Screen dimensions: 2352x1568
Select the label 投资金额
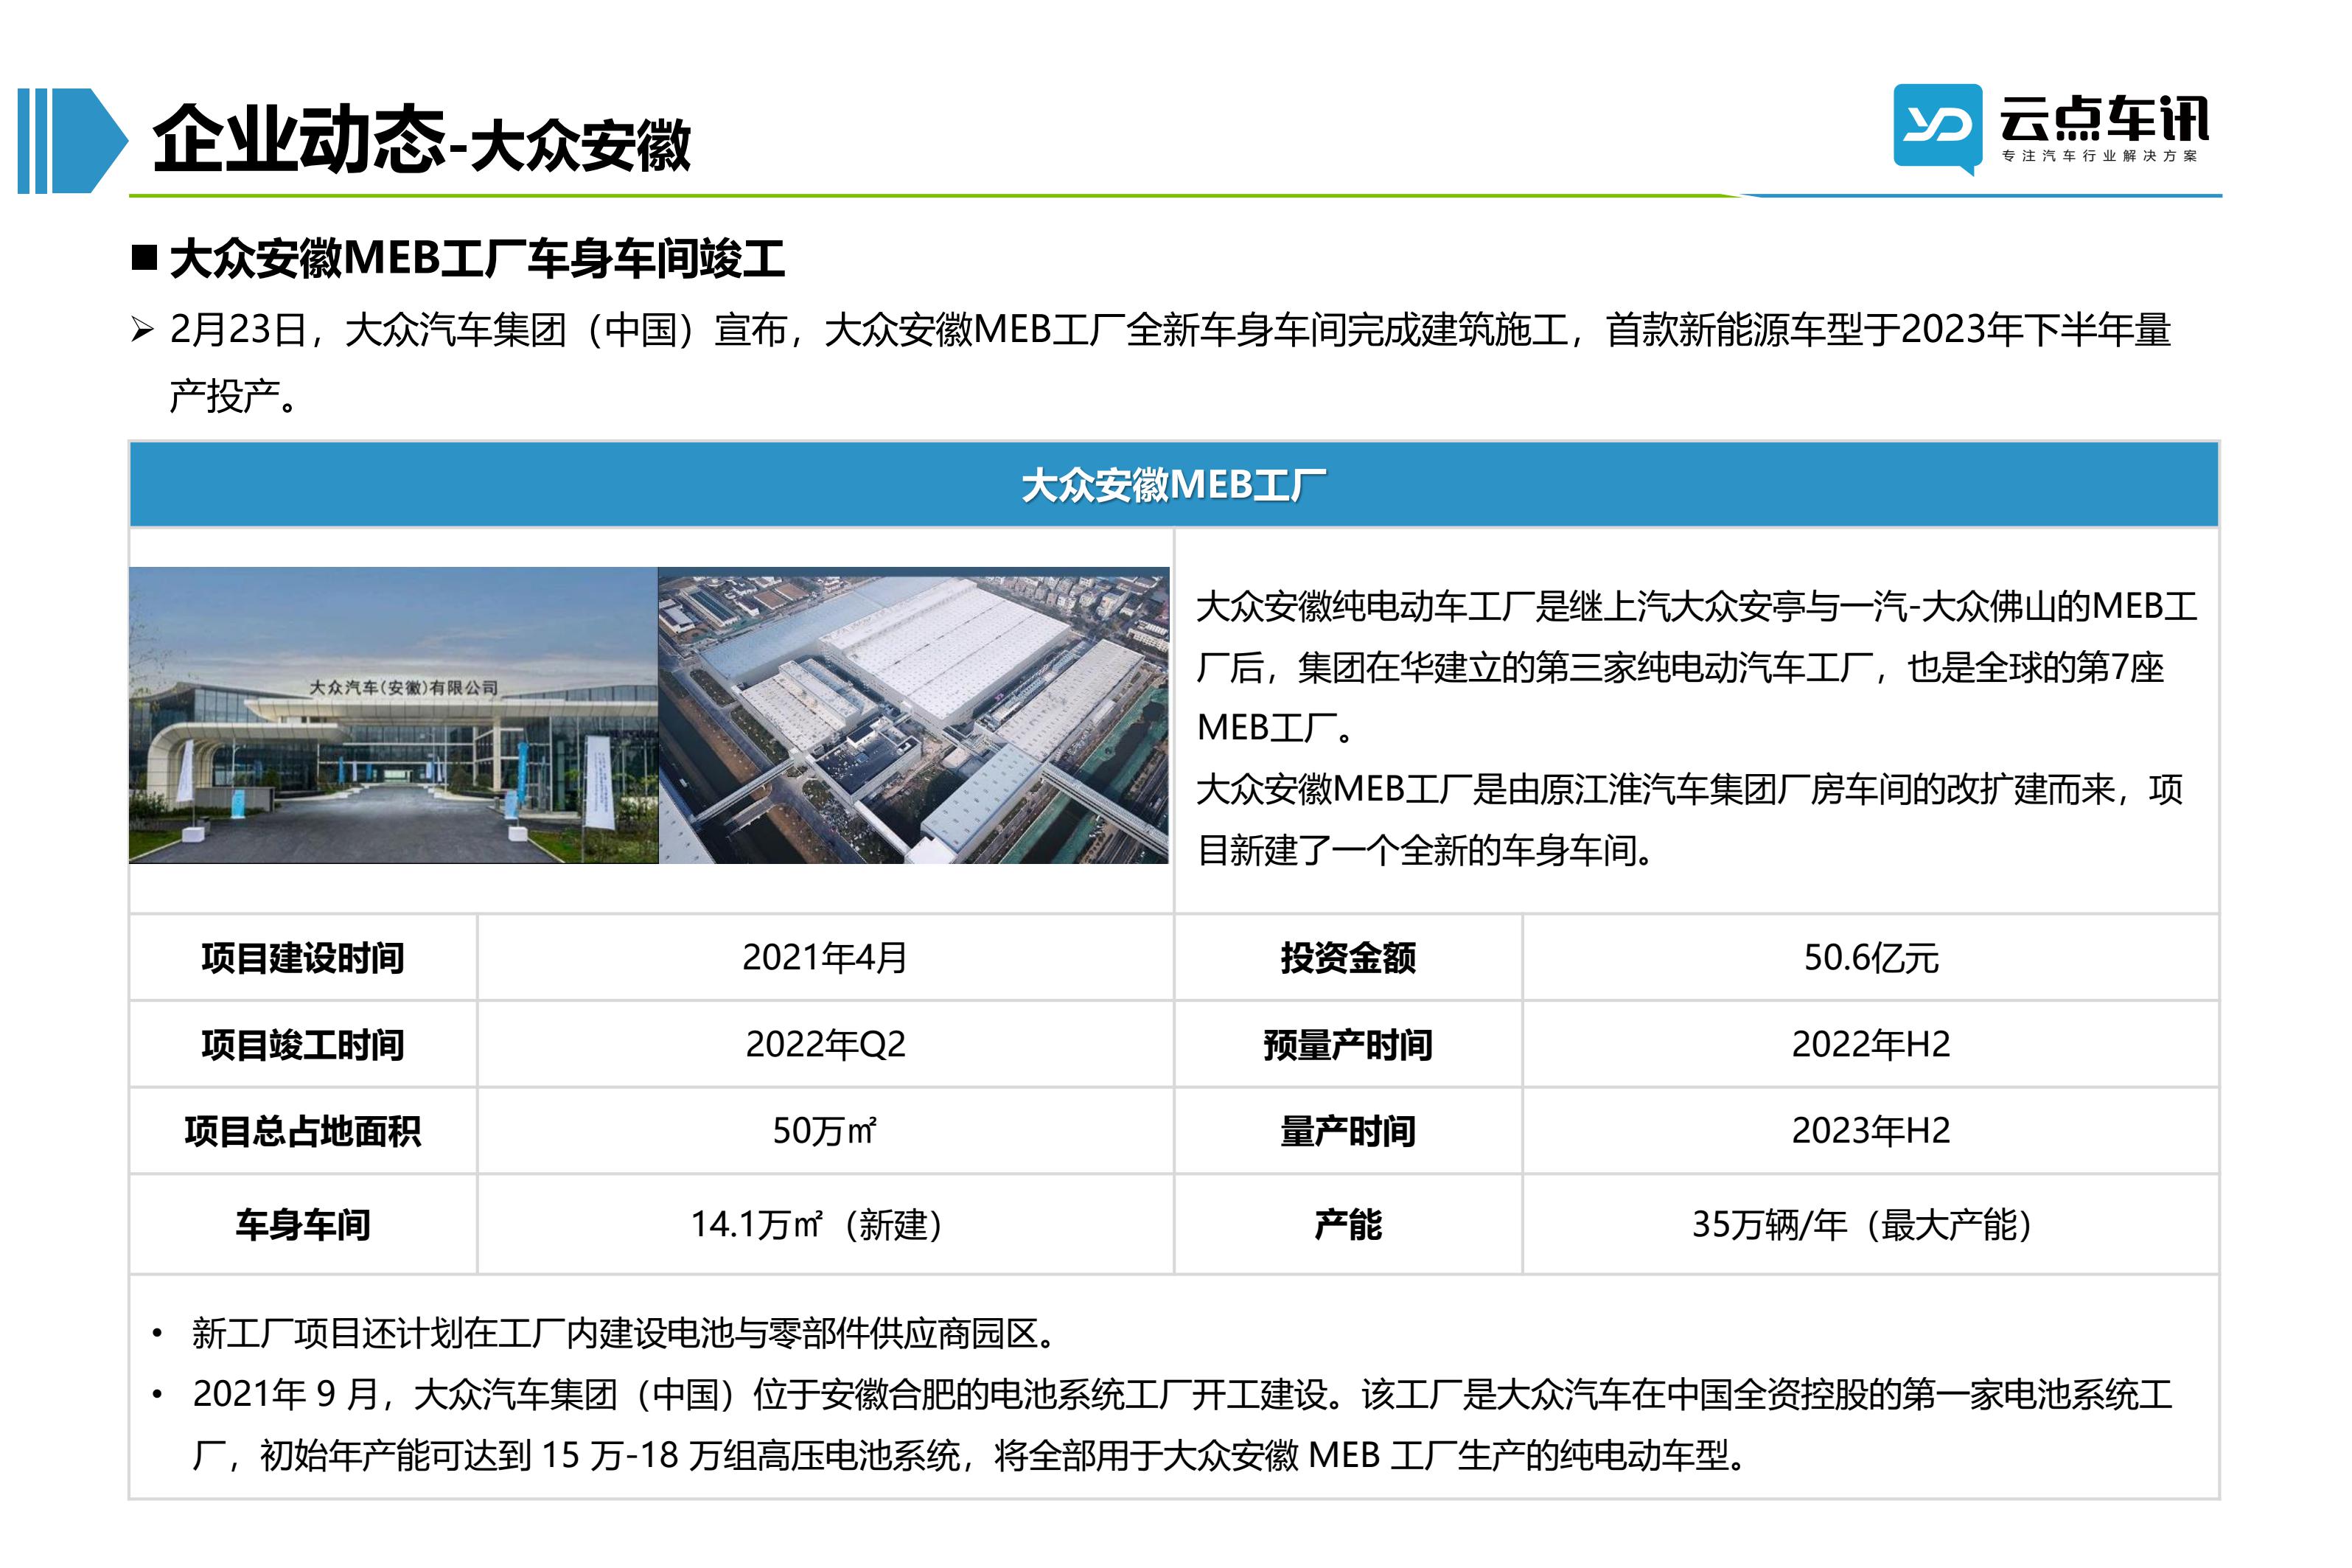pos(1347,958)
